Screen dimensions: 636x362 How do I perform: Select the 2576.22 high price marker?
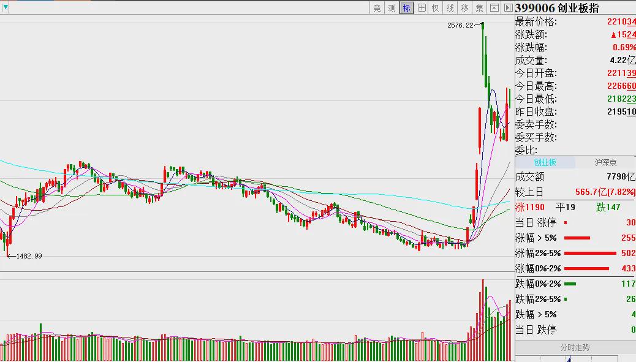tap(460, 25)
